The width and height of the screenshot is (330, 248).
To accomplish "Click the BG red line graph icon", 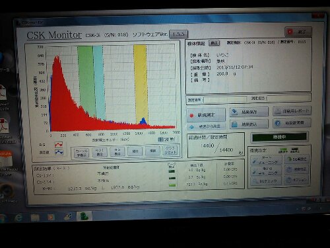I will coord(59,145).
